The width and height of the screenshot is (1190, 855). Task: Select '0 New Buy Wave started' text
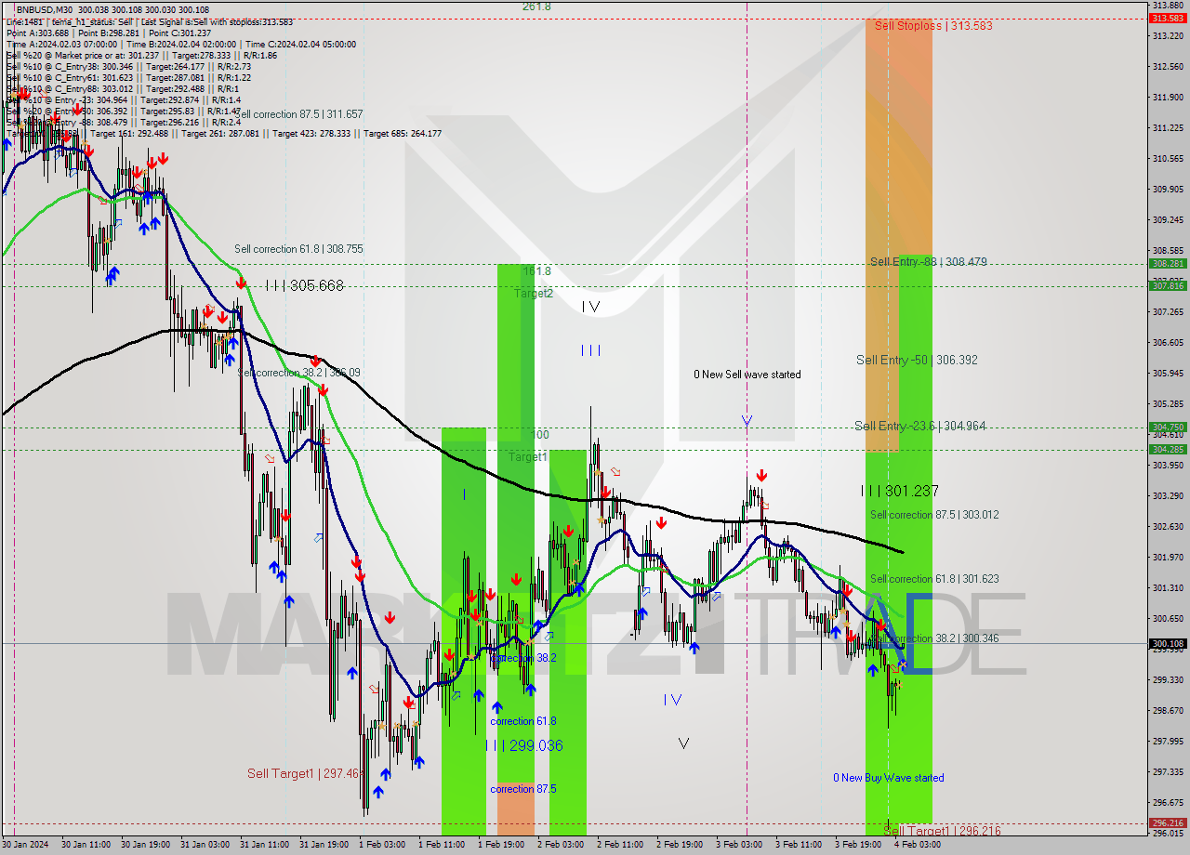point(888,778)
